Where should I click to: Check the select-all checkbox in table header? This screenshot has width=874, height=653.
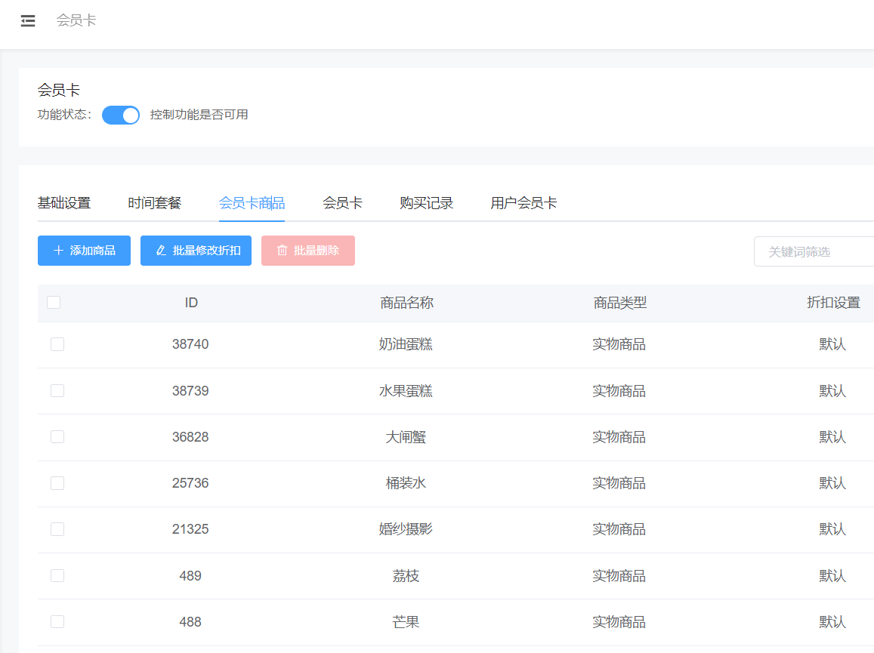point(54,303)
